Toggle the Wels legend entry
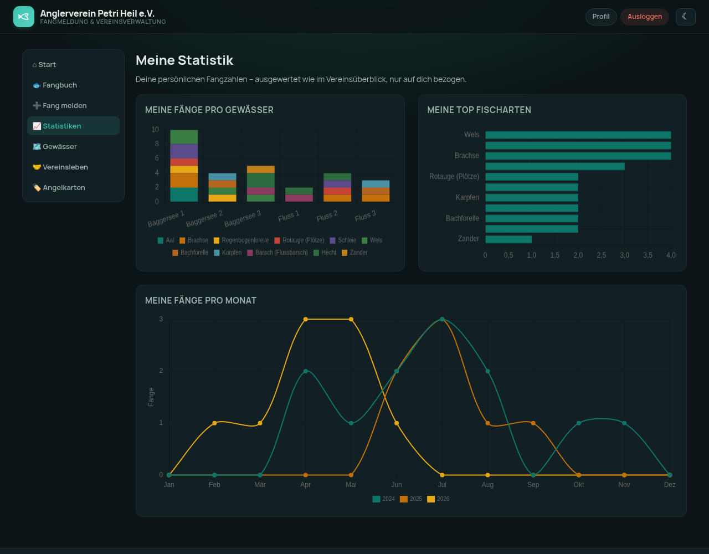 (x=372, y=240)
